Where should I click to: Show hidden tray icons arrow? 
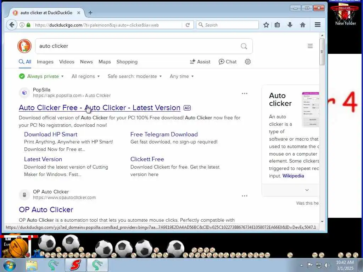[301, 265]
